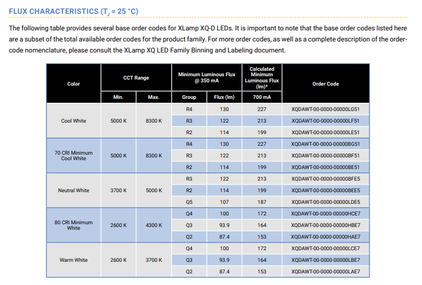Click the CCT Range column header

(136, 78)
